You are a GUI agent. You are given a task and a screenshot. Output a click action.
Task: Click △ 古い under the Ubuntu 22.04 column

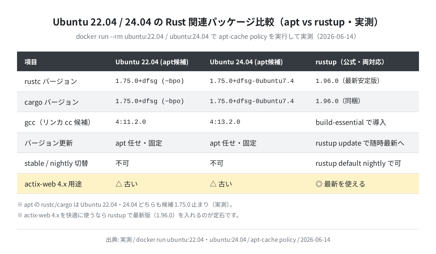127,184
